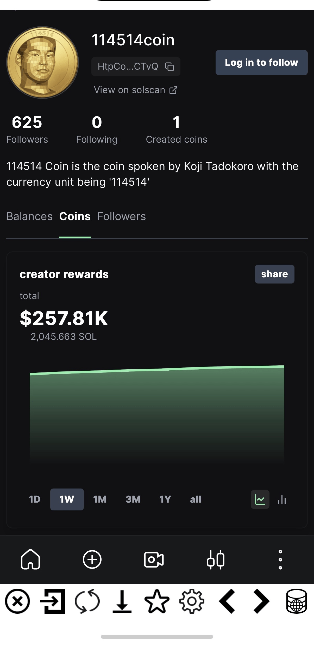Toggle the line chart view
Viewport: 314px width, 645px height.
tap(260, 499)
